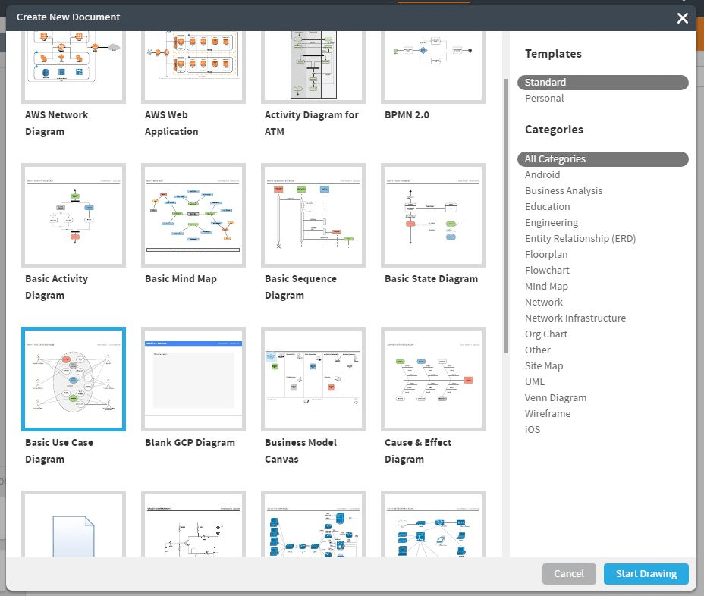Open the Wireframe category

pyautogui.click(x=548, y=413)
